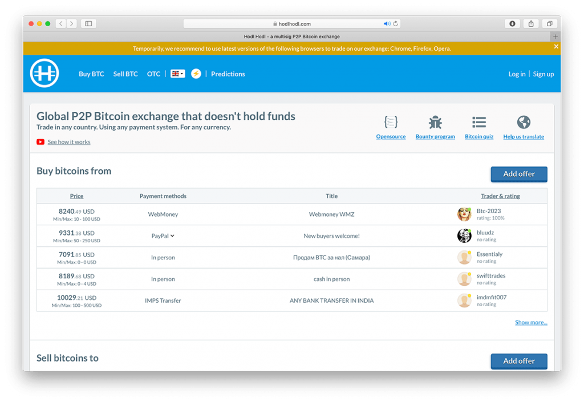Click Add offer in Buy bitcoins section

pos(519,174)
